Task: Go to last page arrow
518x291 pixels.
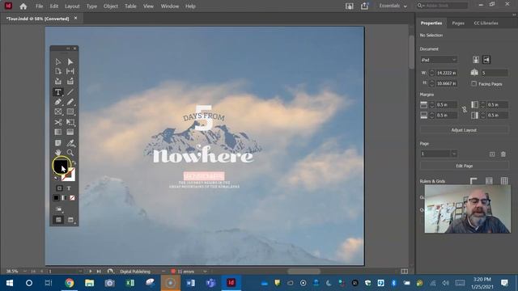Action: tap(99, 272)
